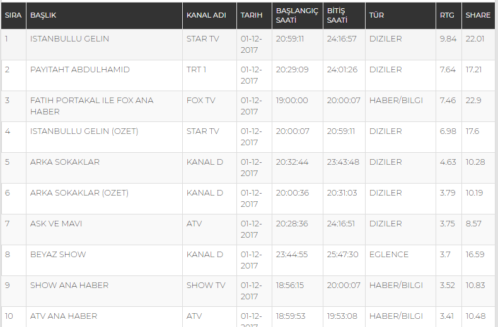
Task: Click the TARIH column header
Action: click(252, 15)
